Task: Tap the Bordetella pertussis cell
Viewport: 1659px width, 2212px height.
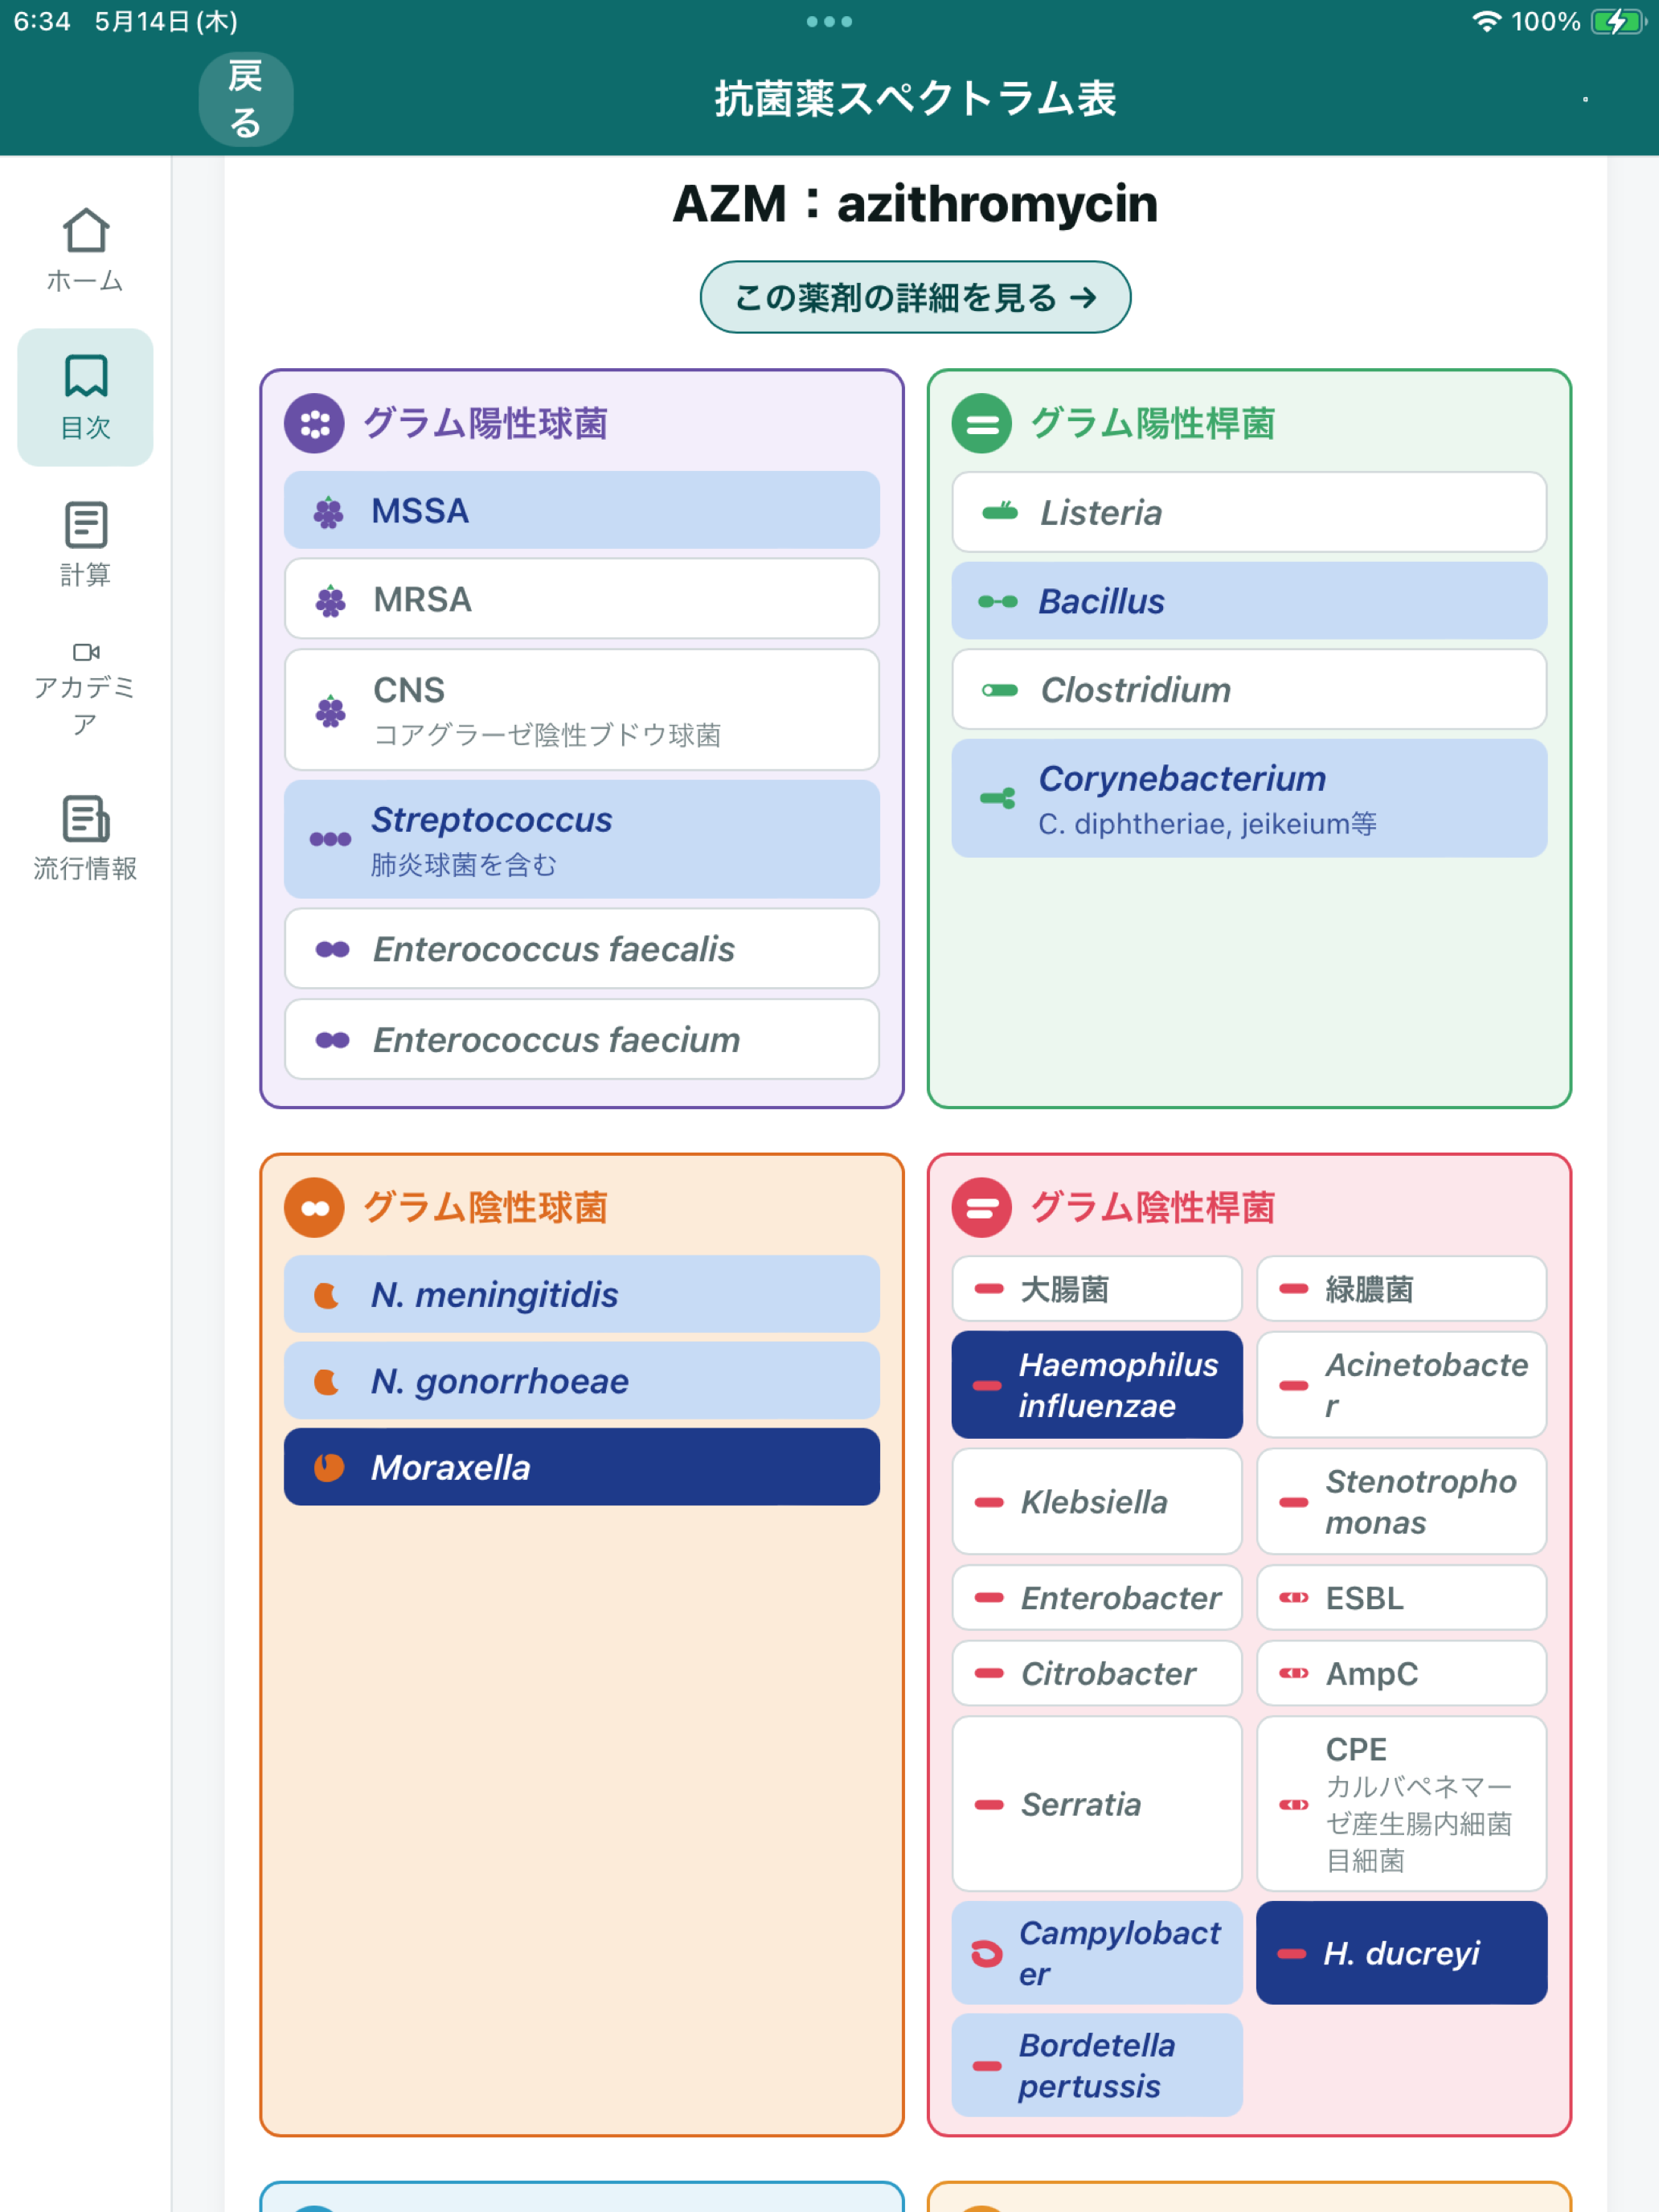Action: (x=1097, y=2066)
